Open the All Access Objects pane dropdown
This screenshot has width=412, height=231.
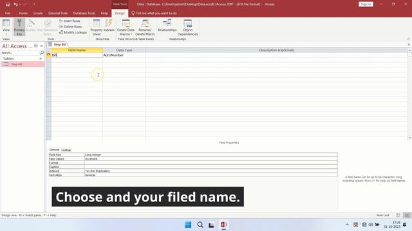coord(36,46)
